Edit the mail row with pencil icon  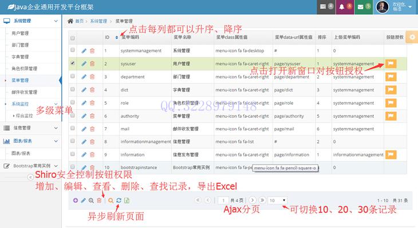84,129
